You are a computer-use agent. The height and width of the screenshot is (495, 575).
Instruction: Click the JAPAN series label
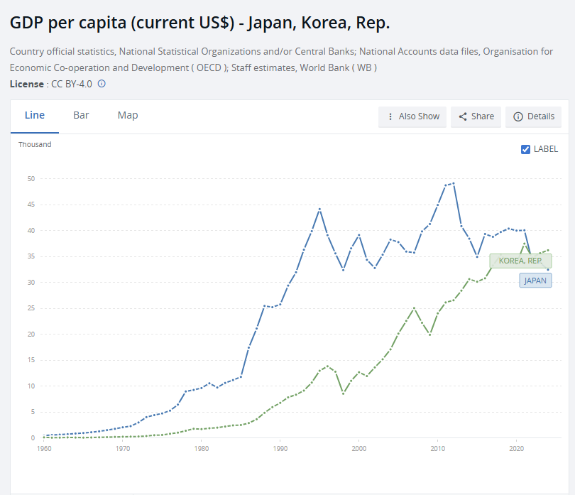coord(535,281)
